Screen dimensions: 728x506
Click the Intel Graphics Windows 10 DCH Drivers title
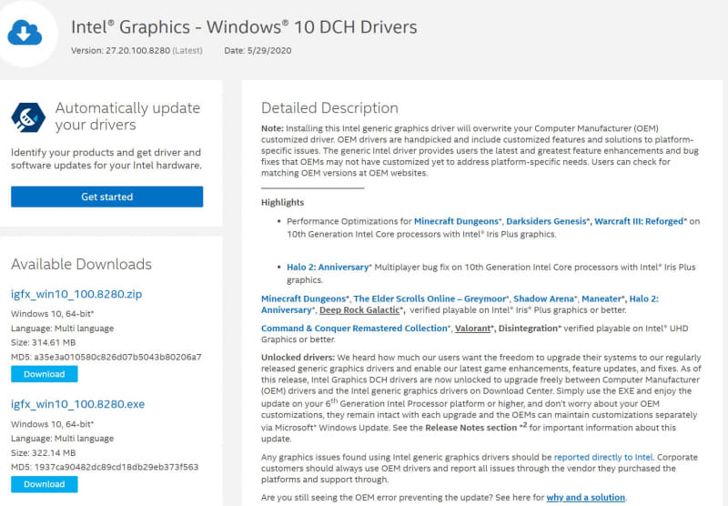(x=244, y=27)
